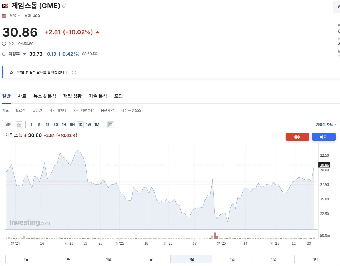This screenshot has width=340, height=266.
Task: Click the news overlay icon in chart toolbar
Action: 111,125
